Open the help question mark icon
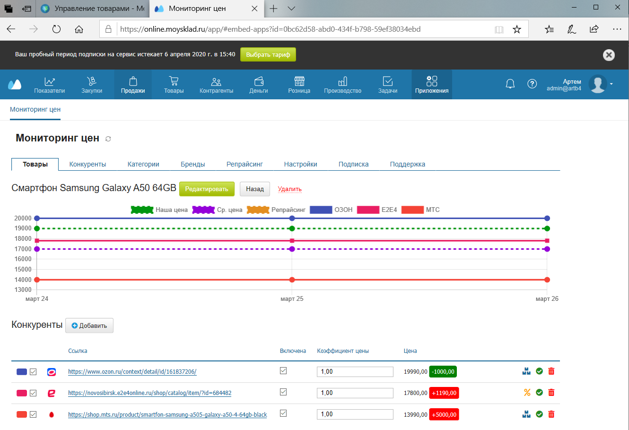The image size is (629, 430). [532, 84]
